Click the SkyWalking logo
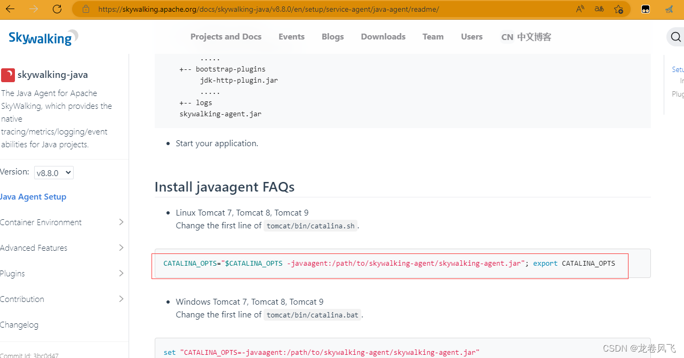The width and height of the screenshot is (684, 358). pos(43,37)
